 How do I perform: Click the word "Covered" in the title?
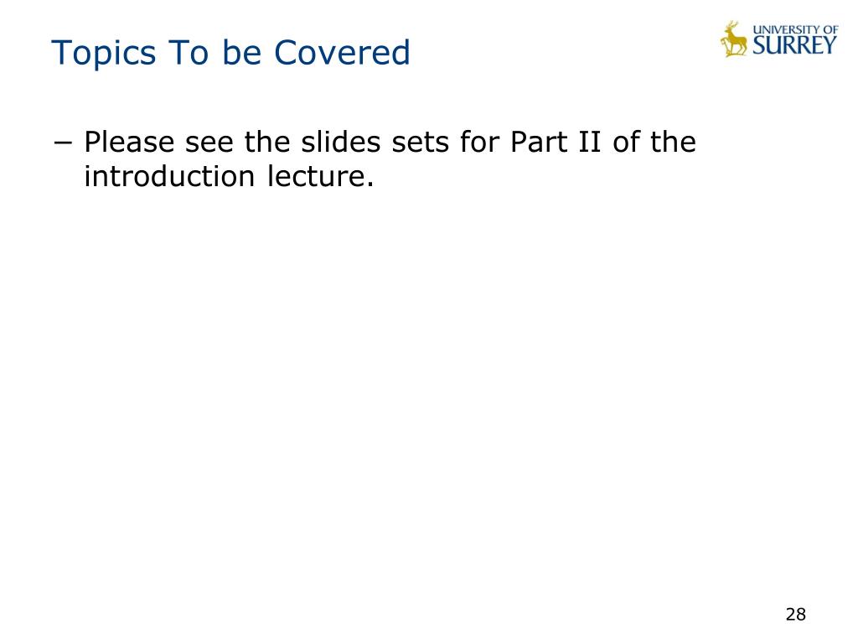342,52
